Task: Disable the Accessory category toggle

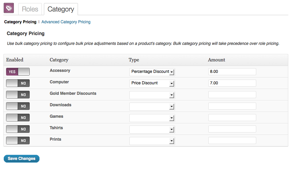Action: [18, 72]
